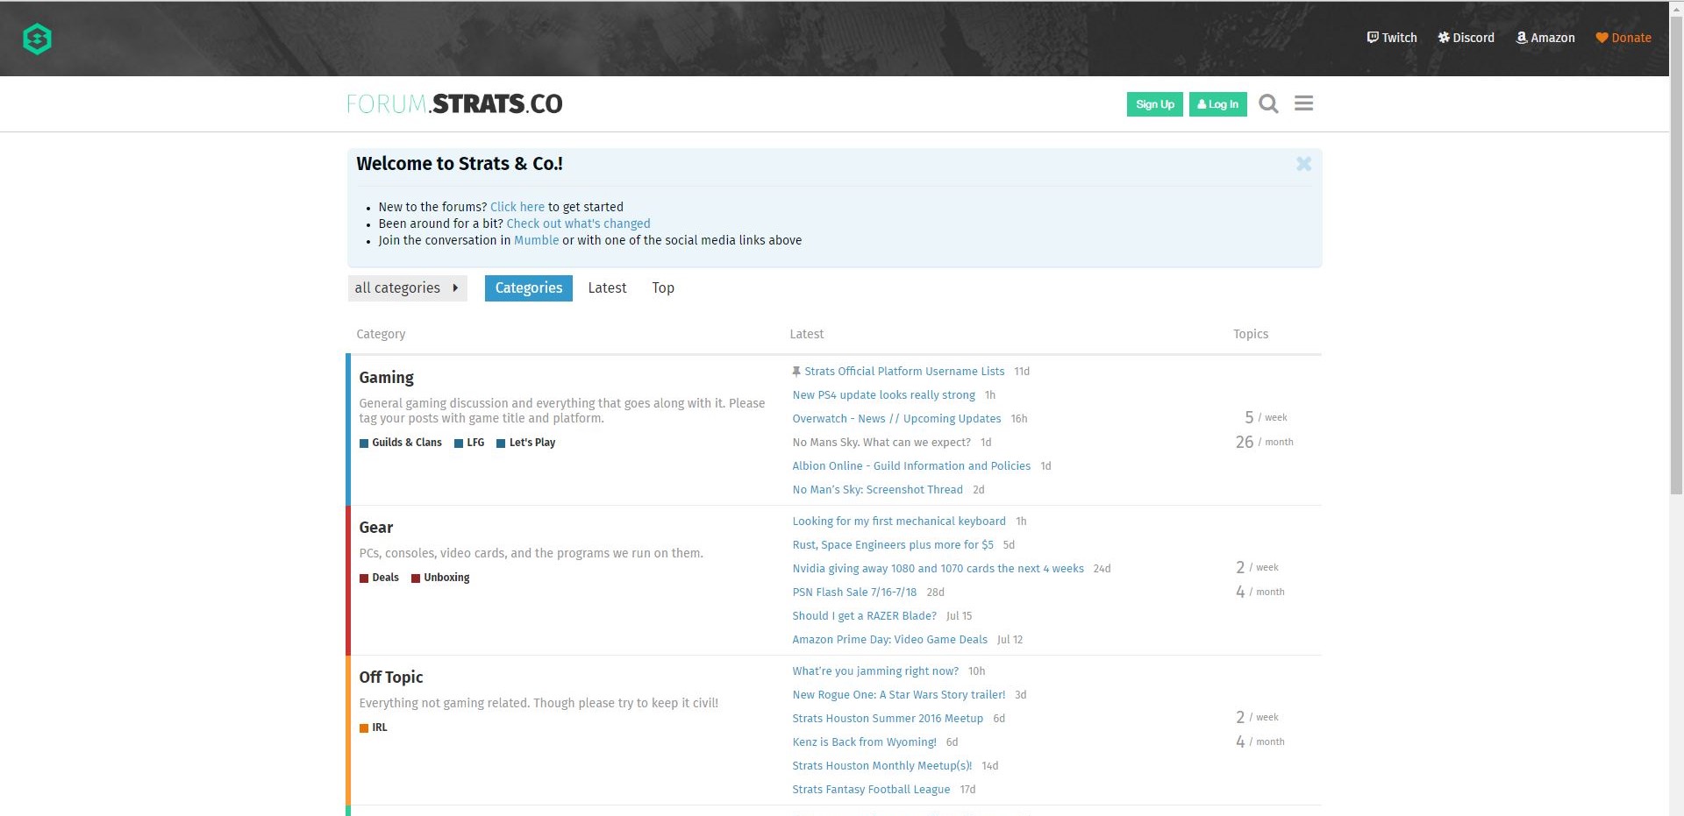Open the Amazon link in header
Image resolution: width=1684 pixels, height=816 pixels.
point(1545,38)
